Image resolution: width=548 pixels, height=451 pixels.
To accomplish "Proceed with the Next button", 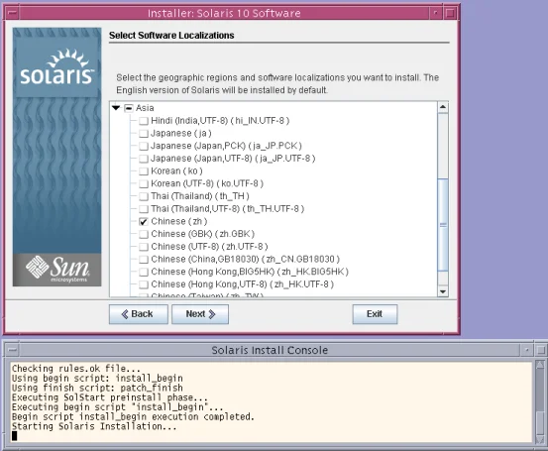I will tap(200, 314).
